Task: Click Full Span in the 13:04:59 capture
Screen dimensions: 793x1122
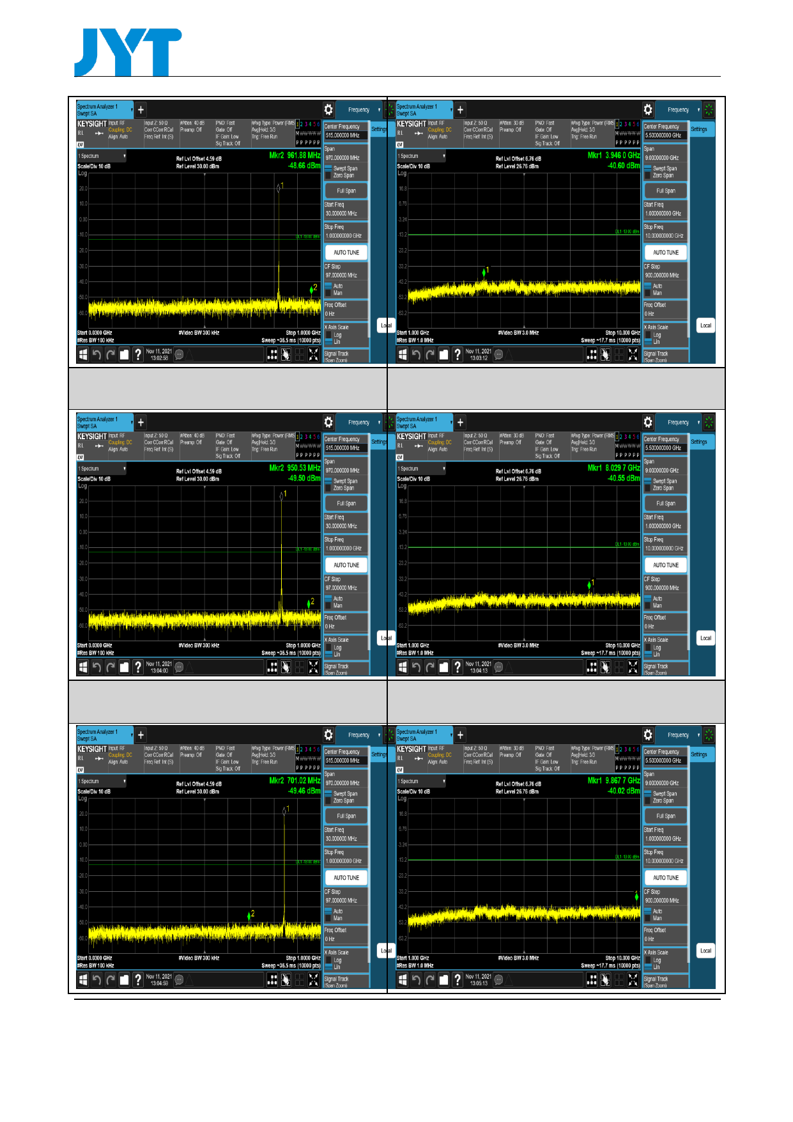Action: point(346,816)
